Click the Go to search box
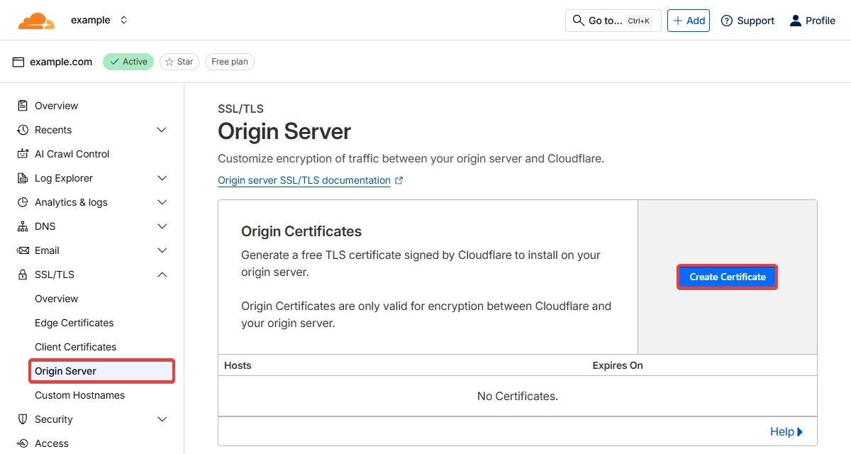The image size is (851, 454). pos(613,21)
